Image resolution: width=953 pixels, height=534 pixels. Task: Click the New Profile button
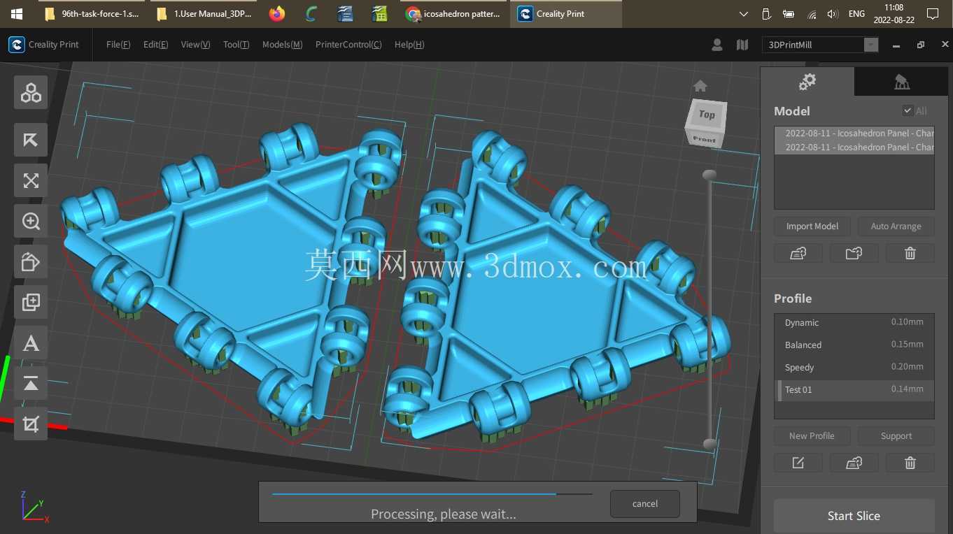click(x=812, y=436)
